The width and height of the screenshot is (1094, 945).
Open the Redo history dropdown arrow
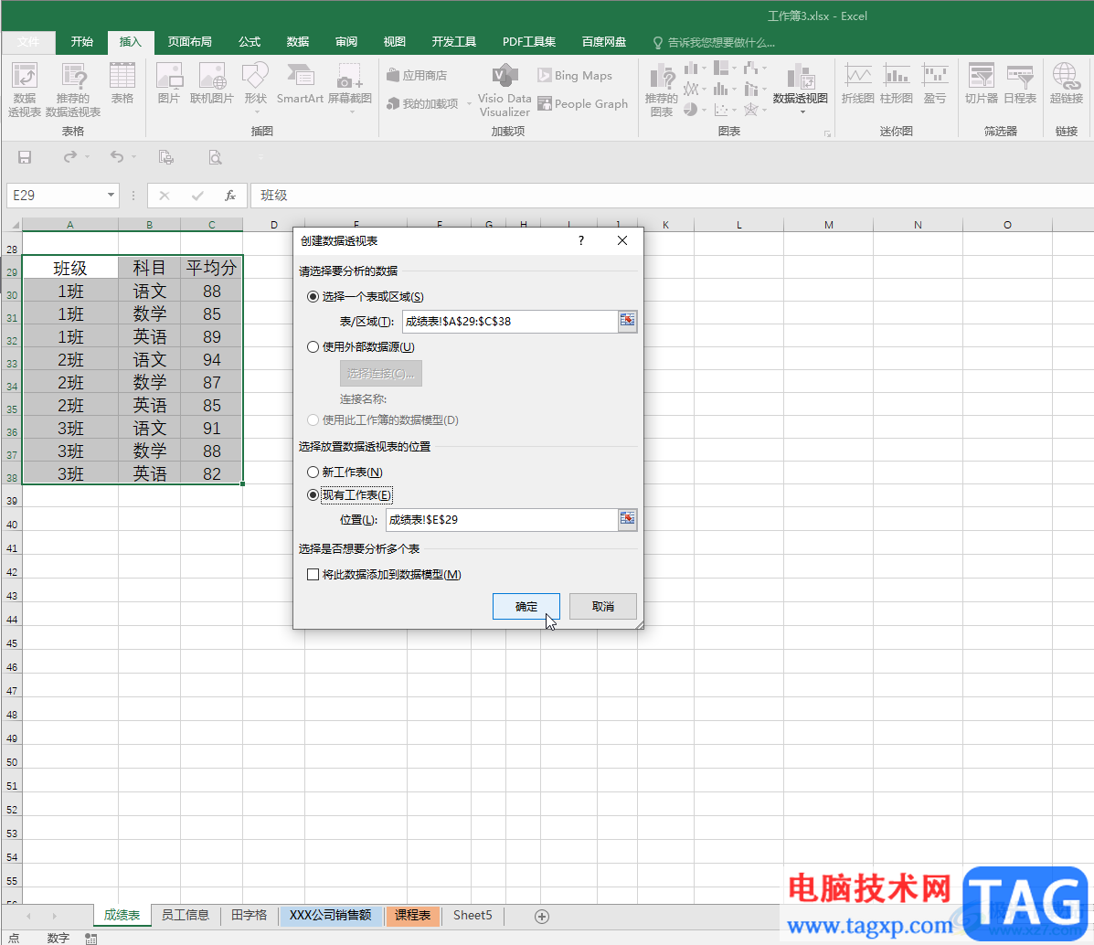click(x=87, y=157)
